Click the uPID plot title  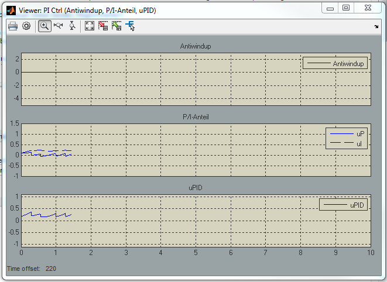point(196,188)
